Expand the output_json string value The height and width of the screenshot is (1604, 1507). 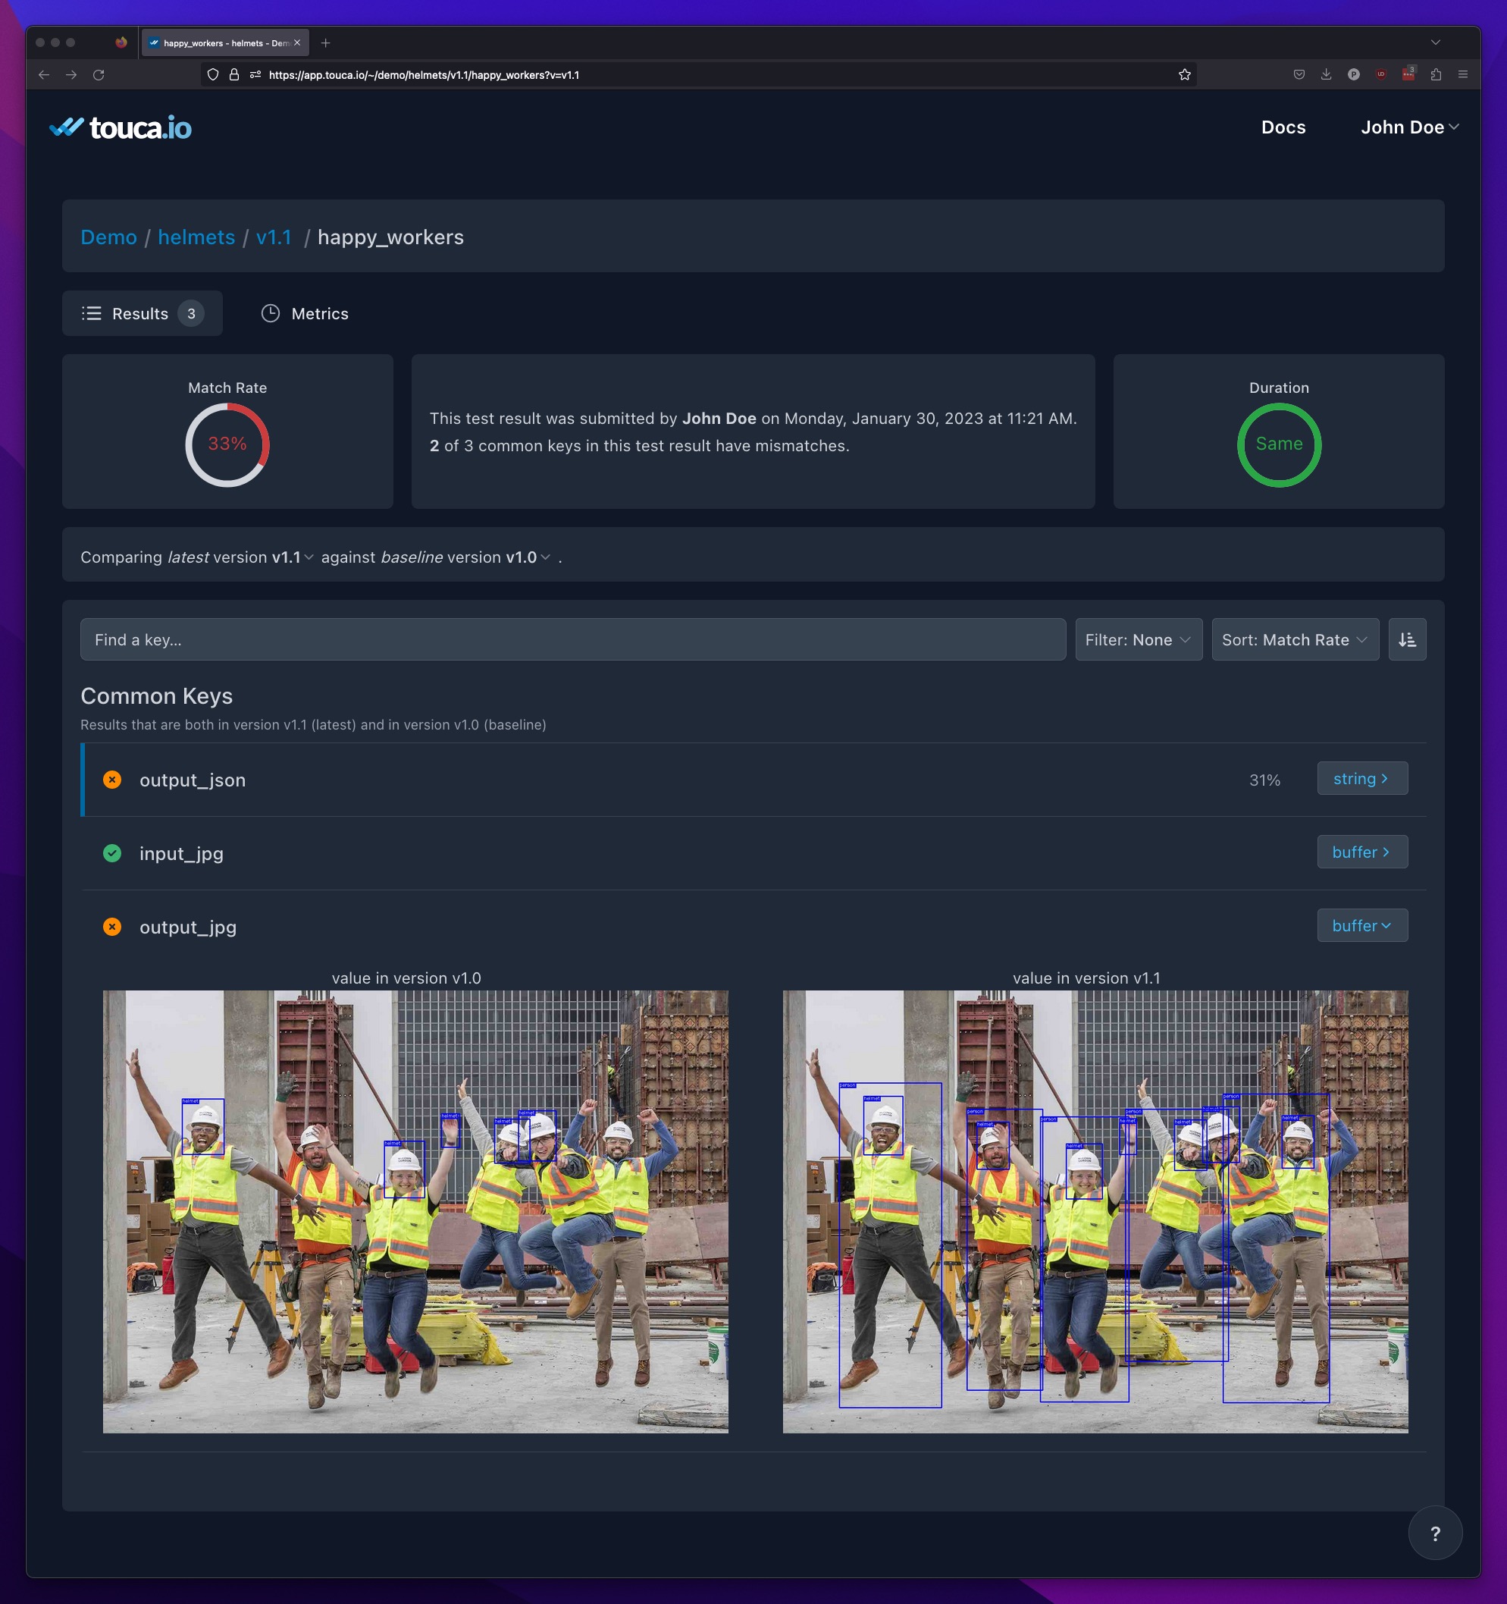point(1362,779)
